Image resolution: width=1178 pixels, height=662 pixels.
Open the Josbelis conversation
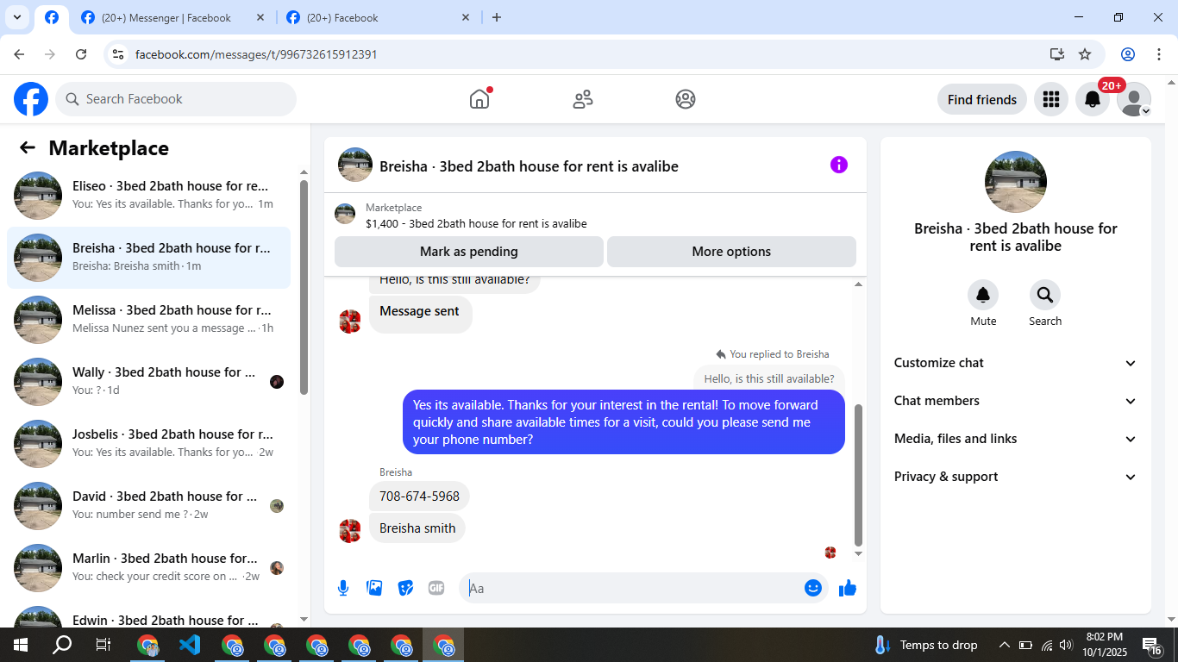click(x=148, y=444)
